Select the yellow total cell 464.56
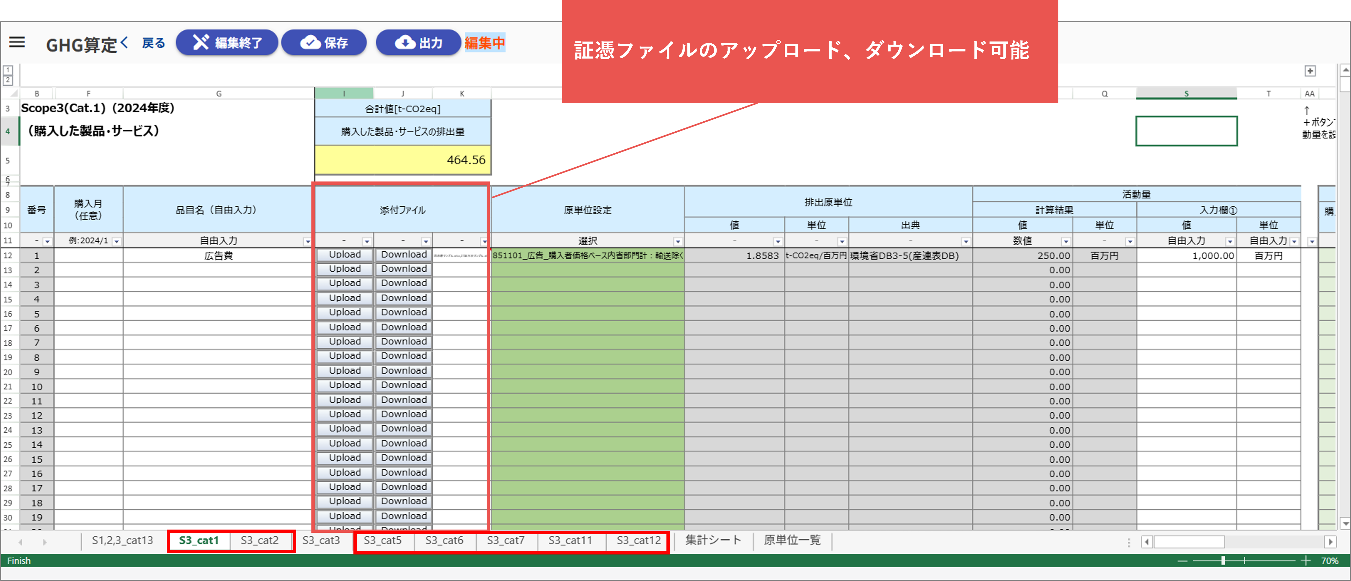 click(402, 159)
